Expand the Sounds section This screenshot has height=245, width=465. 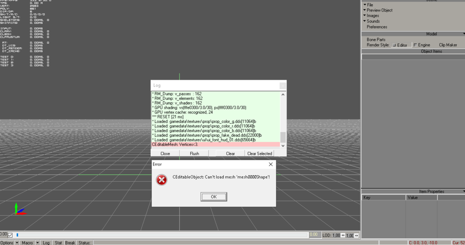click(372, 21)
